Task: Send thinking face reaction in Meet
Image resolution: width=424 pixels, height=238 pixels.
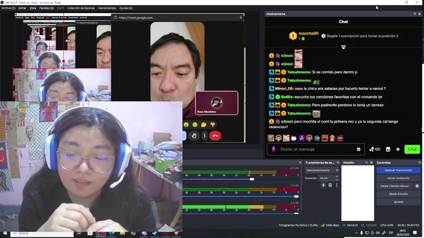Action: coord(204,125)
